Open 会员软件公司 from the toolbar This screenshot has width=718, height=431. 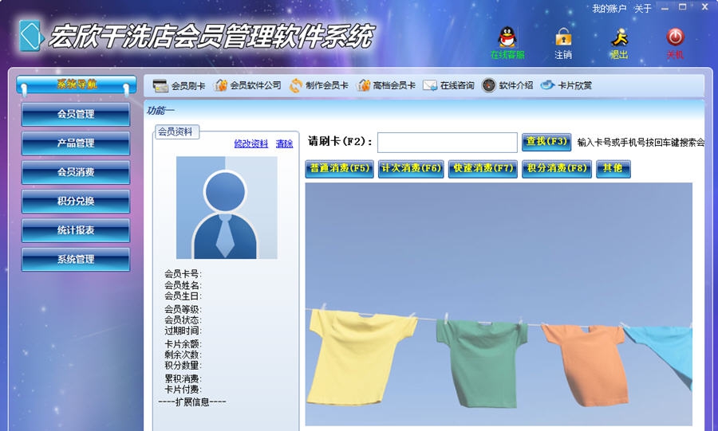click(x=248, y=85)
